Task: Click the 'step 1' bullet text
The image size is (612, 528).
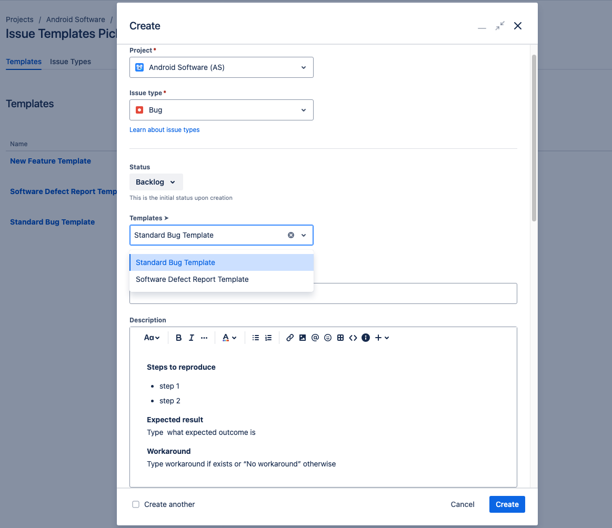Action: (x=169, y=386)
